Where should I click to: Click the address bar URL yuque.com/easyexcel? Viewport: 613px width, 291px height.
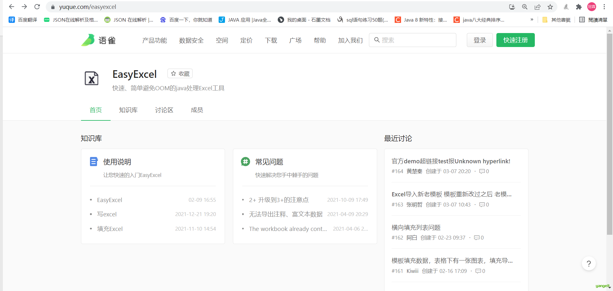(x=87, y=7)
